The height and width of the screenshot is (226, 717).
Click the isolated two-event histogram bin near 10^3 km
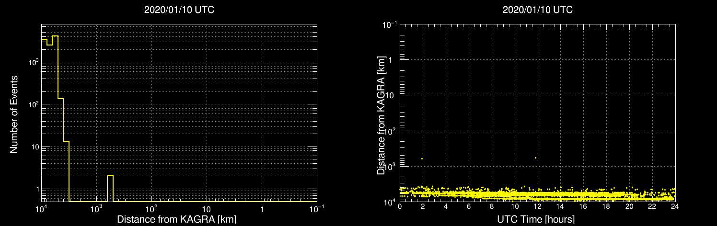(110, 189)
